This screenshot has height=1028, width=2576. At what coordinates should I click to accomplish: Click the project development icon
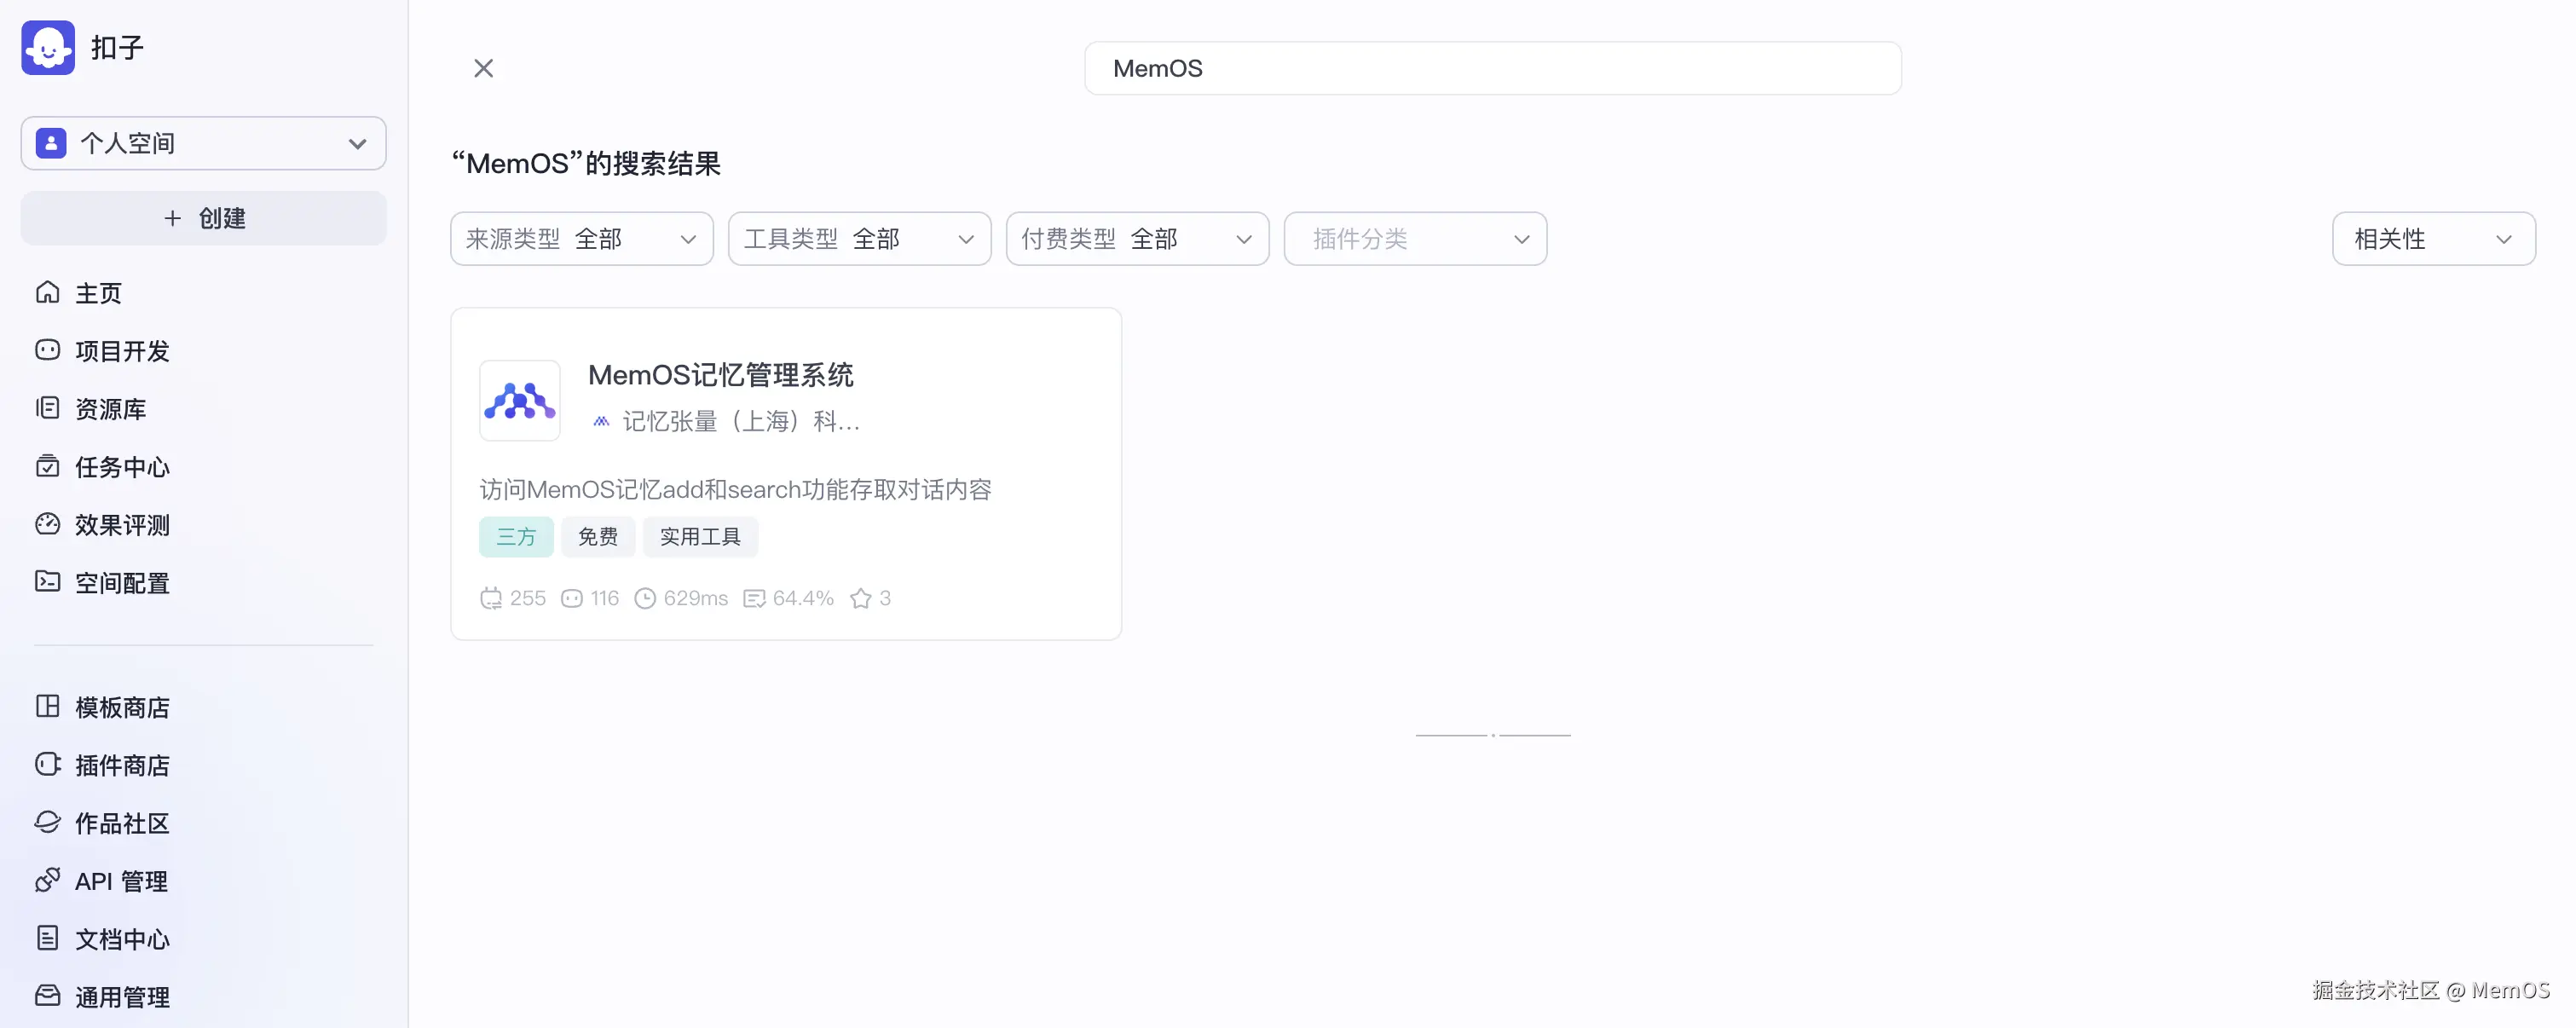coord(47,350)
